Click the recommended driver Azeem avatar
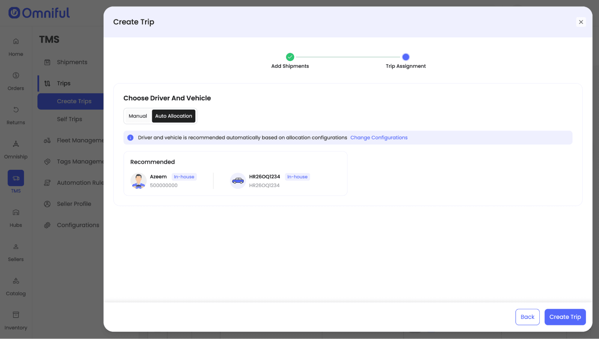599x339 pixels. (138, 181)
